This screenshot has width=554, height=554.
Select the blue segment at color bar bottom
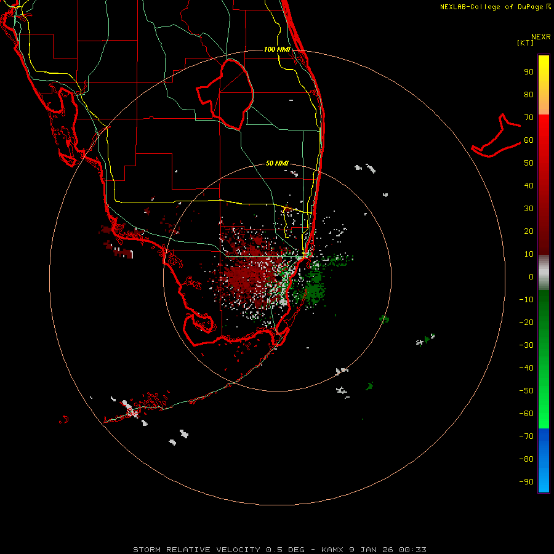(x=544, y=460)
